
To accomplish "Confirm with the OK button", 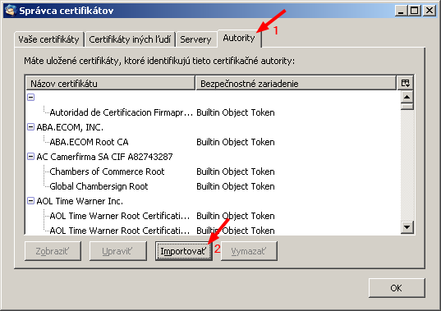I will [397, 288].
